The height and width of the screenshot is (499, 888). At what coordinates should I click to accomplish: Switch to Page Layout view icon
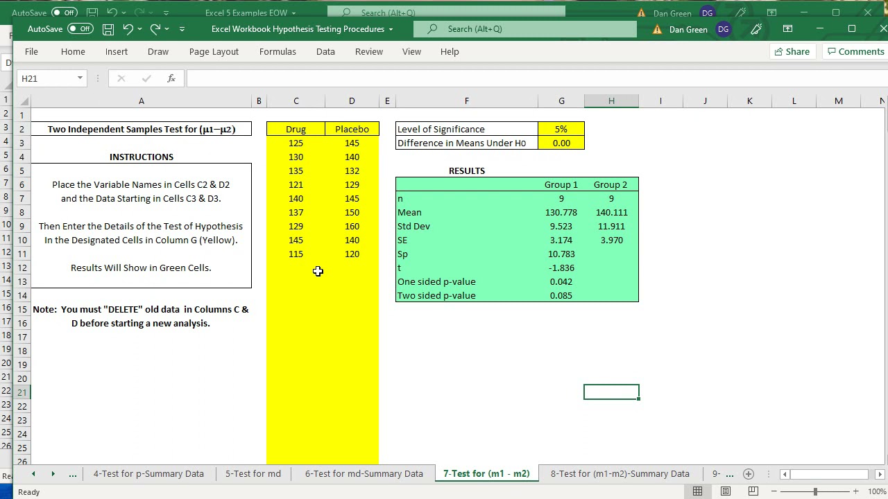click(x=725, y=491)
